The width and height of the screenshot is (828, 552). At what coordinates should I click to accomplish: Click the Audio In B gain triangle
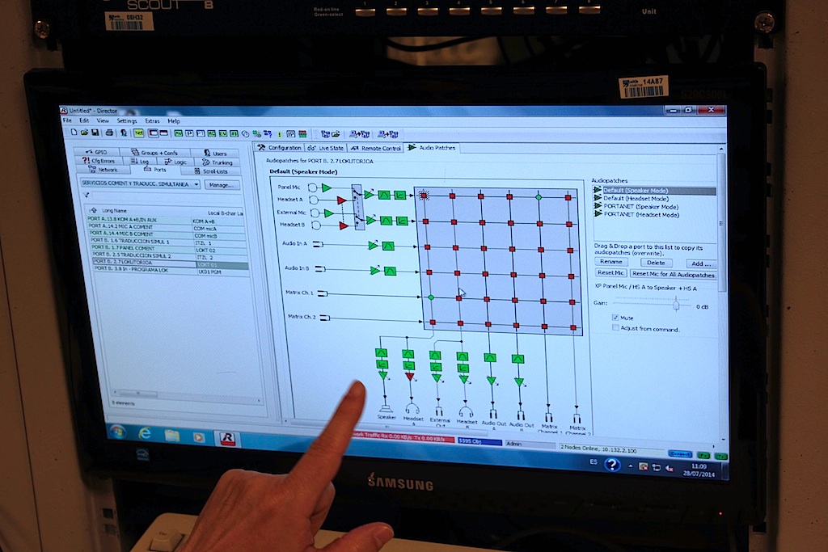(x=375, y=271)
